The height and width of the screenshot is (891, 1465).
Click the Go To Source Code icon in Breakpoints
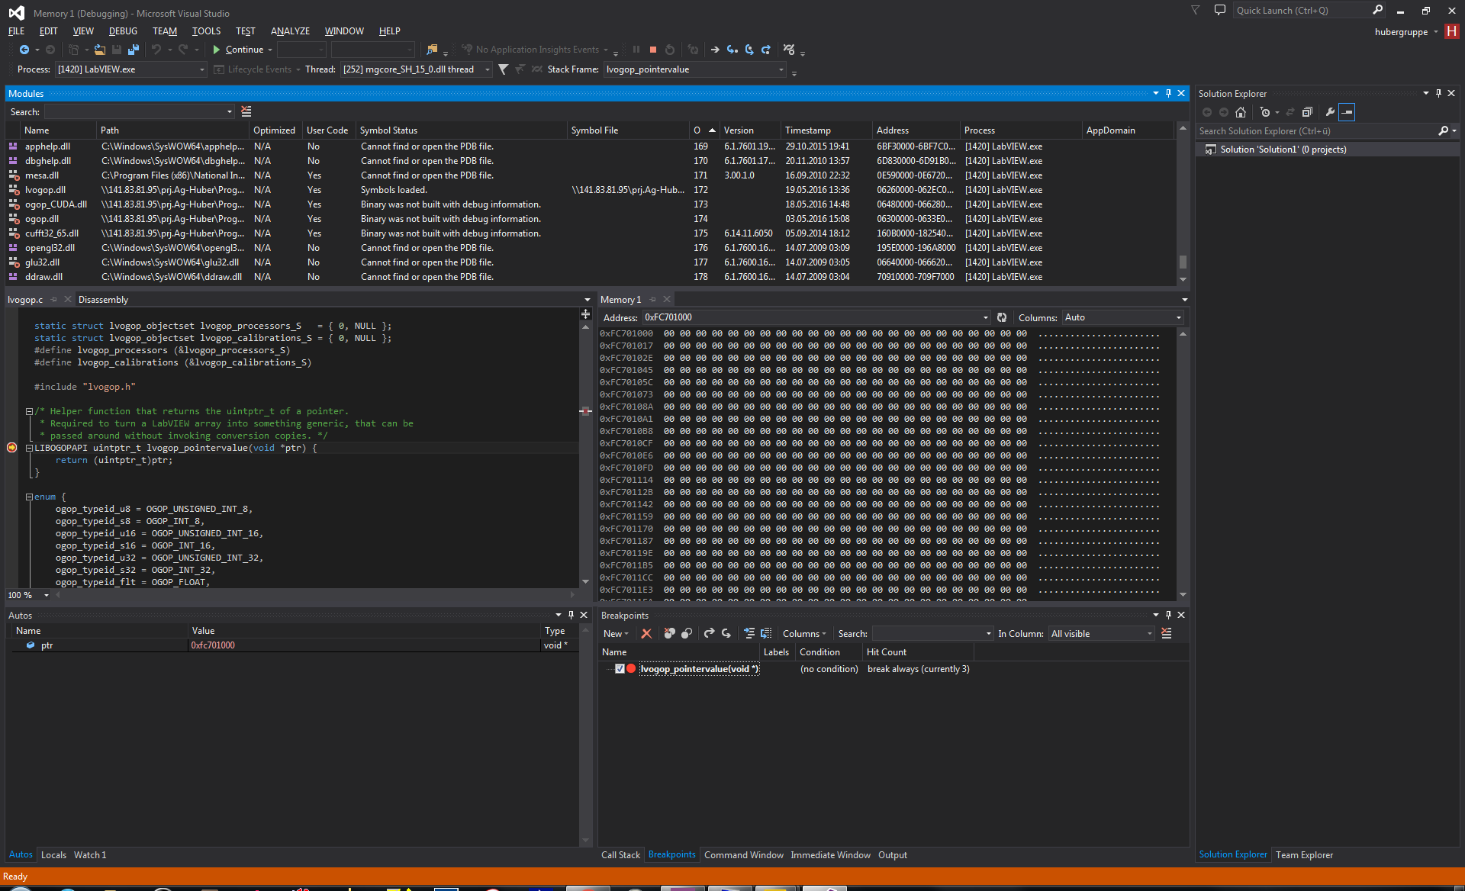(x=749, y=634)
